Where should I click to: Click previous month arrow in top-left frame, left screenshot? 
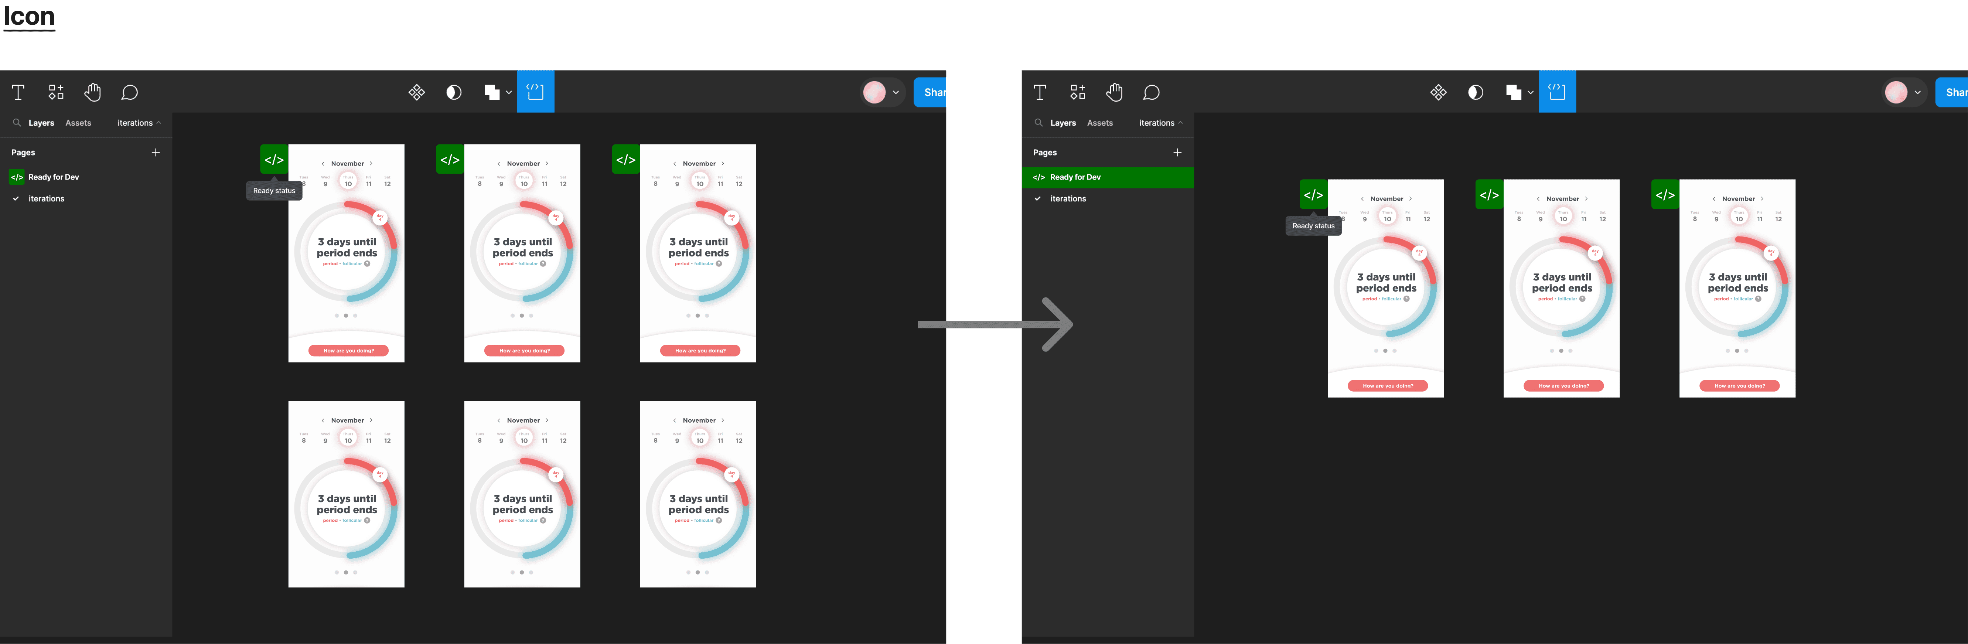(x=323, y=163)
